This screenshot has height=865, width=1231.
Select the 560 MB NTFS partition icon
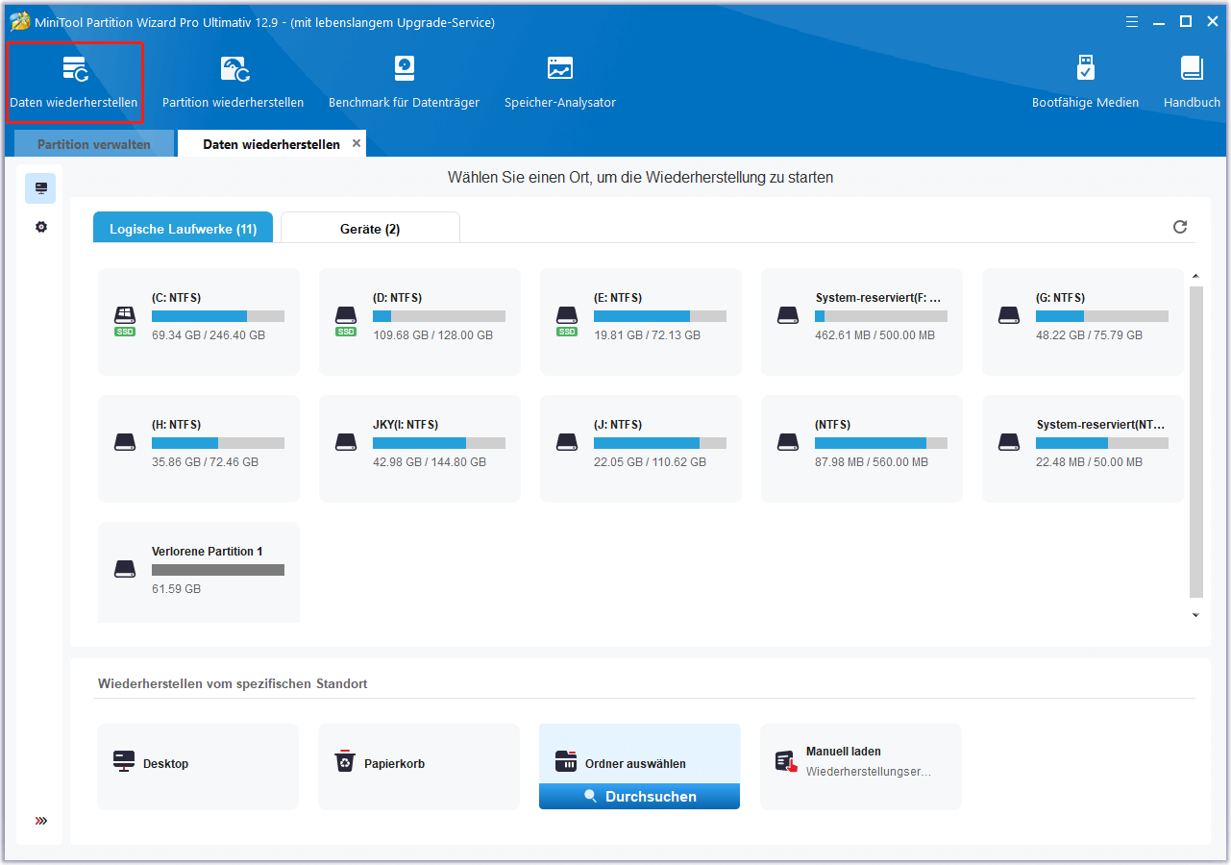(788, 442)
